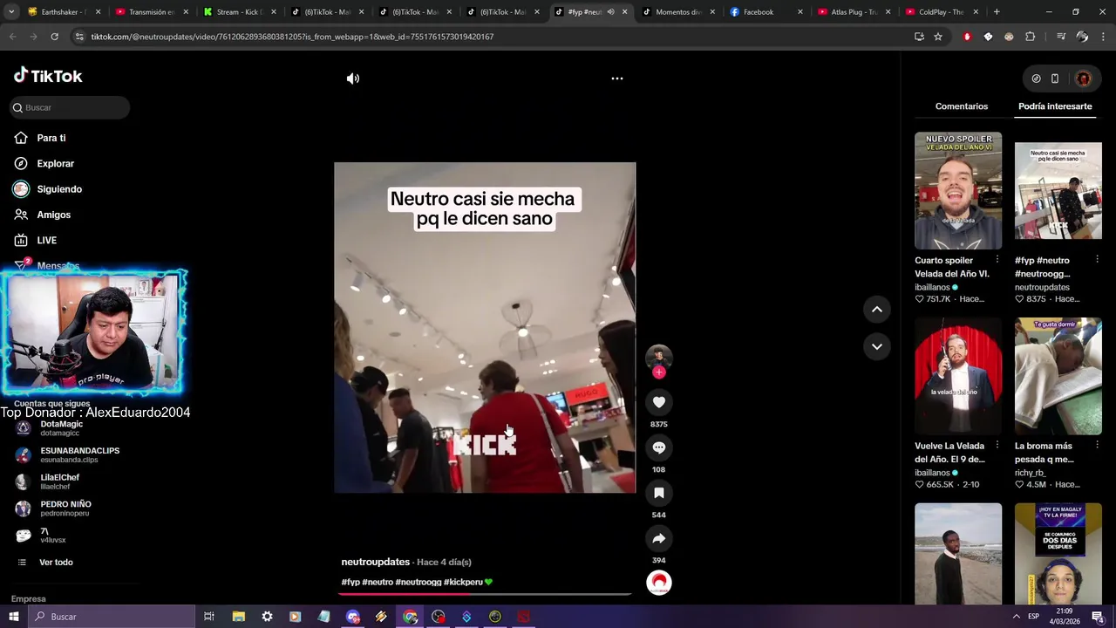The width and height of the screenshot is (1116, 628).
Task: Like the video with the heart icon
Action: [x=659, y=402]
